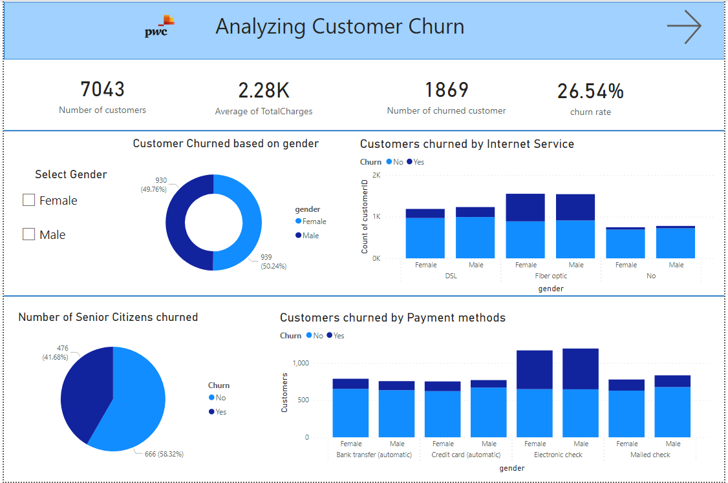Expand the Fiber optic category by clicking its axis label

tap(551, 276)
